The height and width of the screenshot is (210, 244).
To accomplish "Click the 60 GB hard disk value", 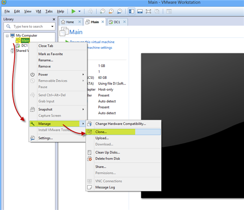I will (102, 78).
